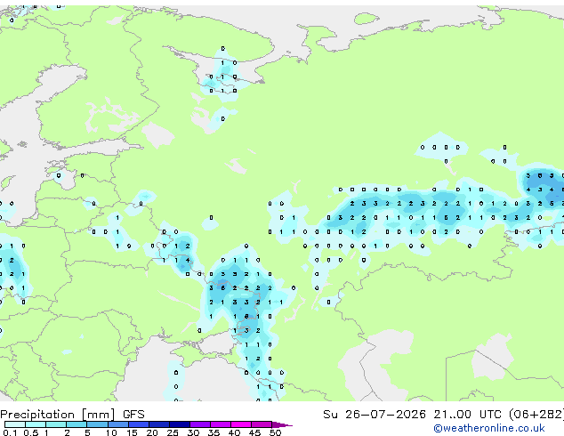Select legend swatch between 15 and 20
564x436 pixels.
(139, 424)
